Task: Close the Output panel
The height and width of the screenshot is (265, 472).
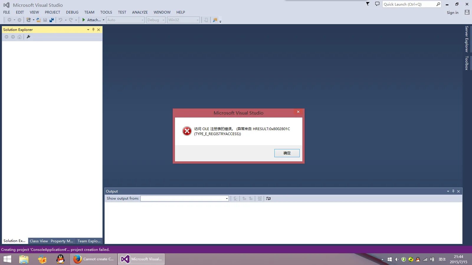Action: tap(458, 191)
